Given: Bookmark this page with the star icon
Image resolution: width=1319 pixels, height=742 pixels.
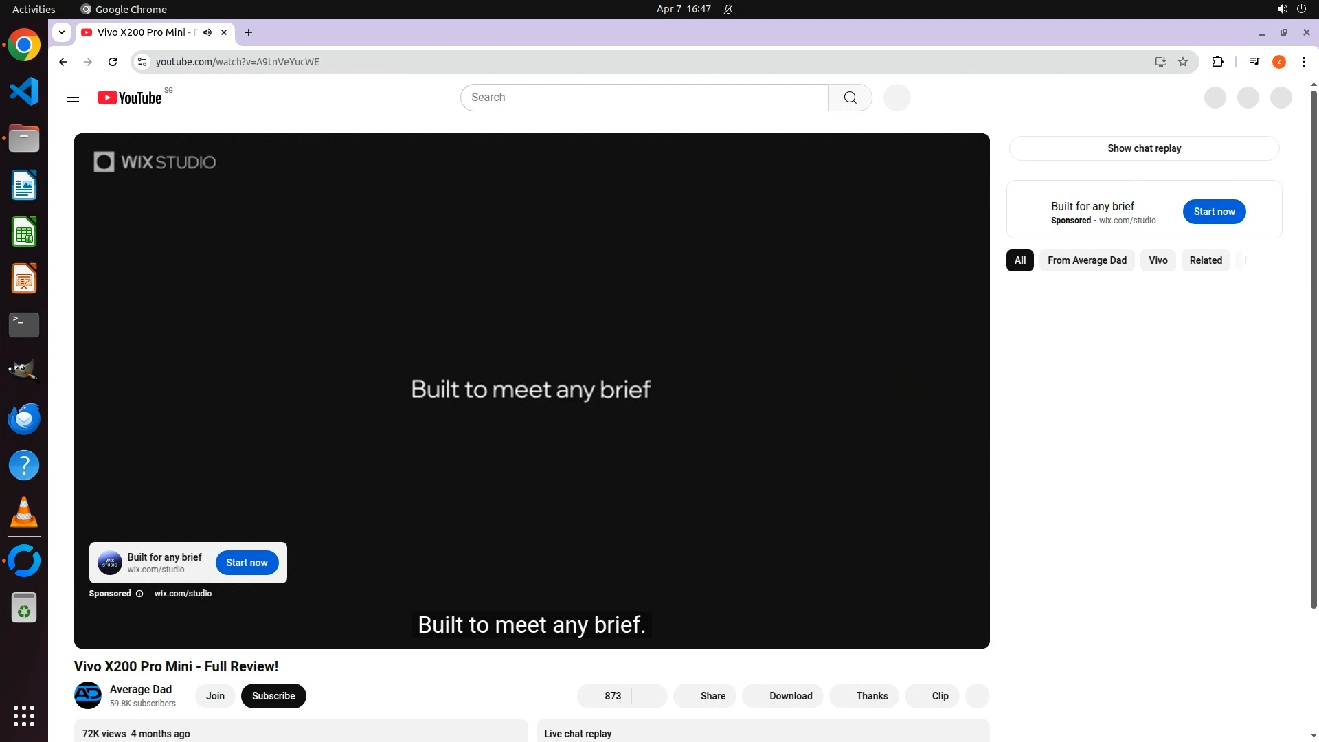Looking at the screenshot, I should [1183, 62].
